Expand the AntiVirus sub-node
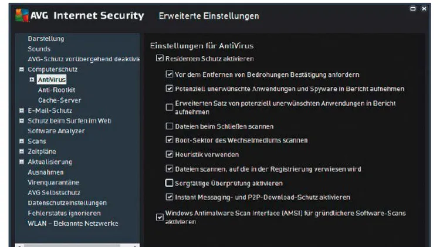This screenshot has height=247, width=440. 32,80
